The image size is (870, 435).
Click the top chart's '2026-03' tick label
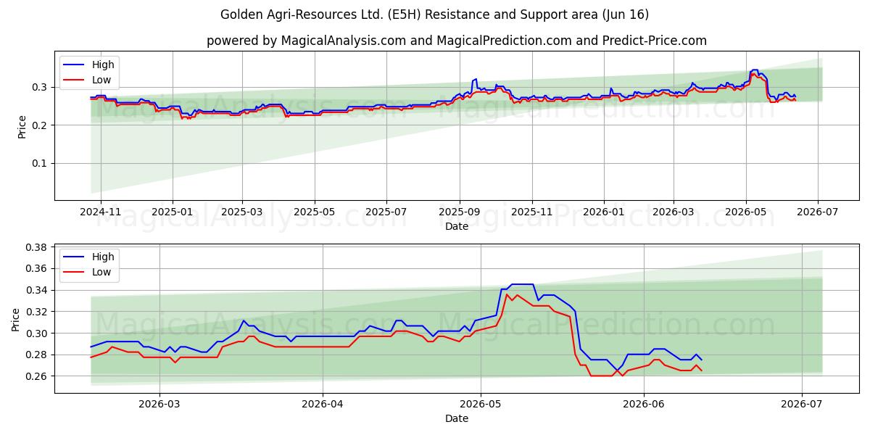(x=674, y=212)
